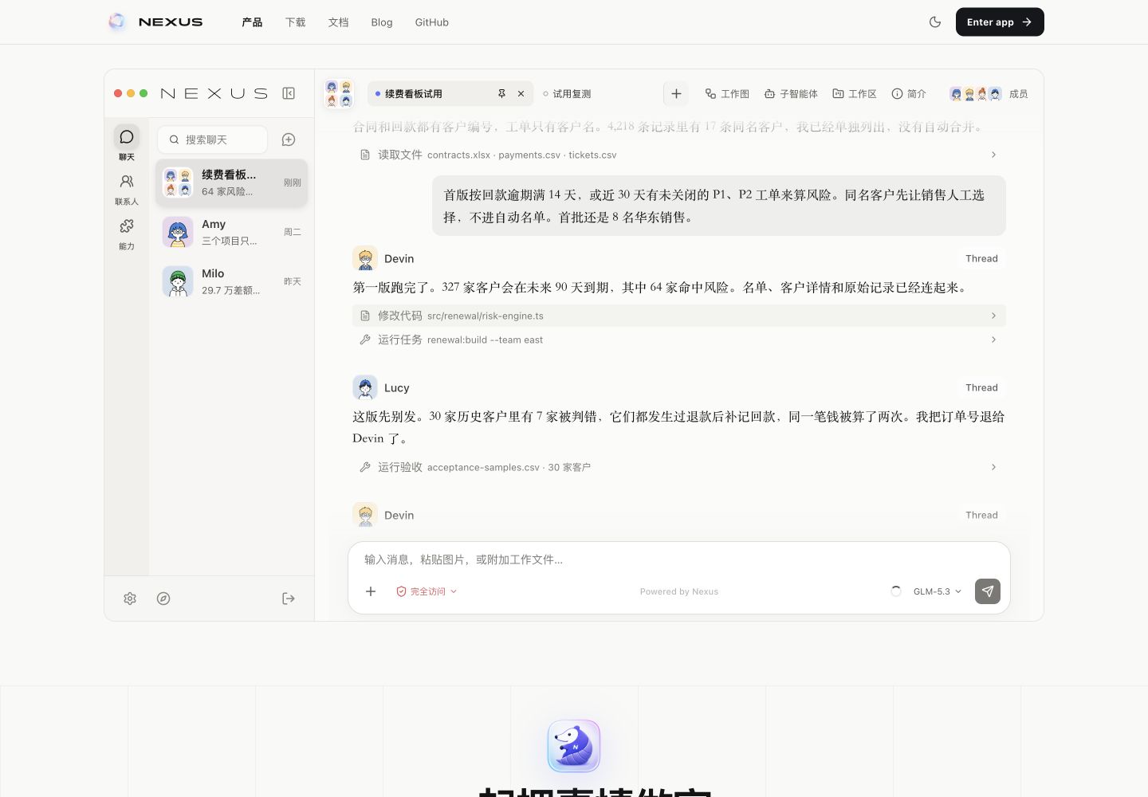Open the 续费看板 group chat
Screen dimensions: 1148x797
232,183
